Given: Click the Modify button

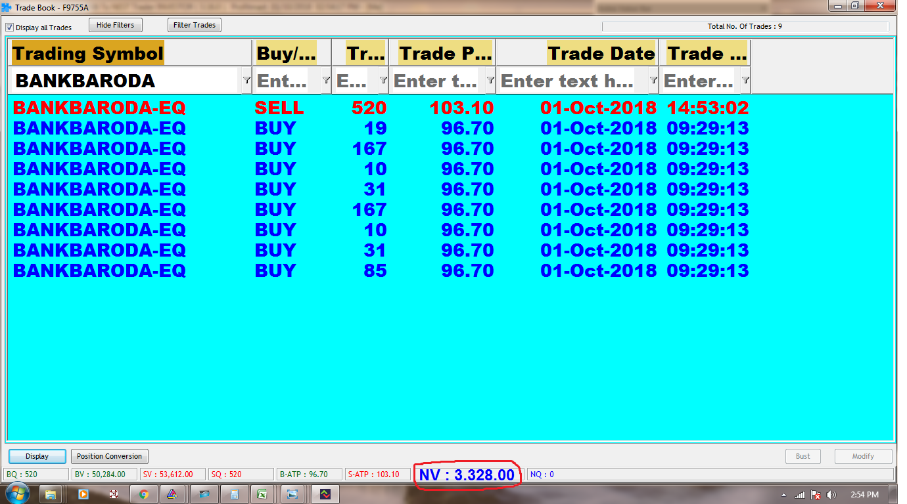Looking at the screenshot, I should 864,456.
